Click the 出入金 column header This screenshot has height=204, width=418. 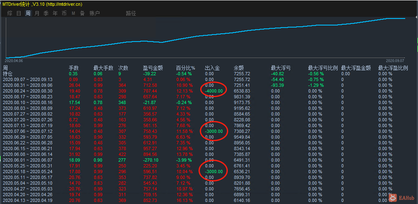click(213, 68)
